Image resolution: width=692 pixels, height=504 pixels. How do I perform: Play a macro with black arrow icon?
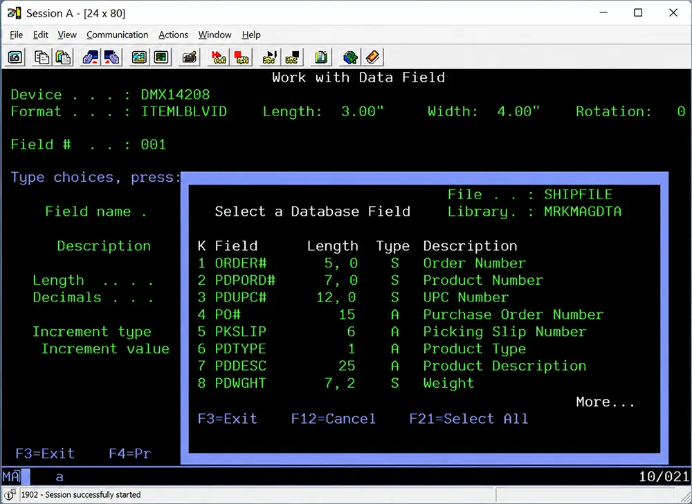[x=269, y=57]
